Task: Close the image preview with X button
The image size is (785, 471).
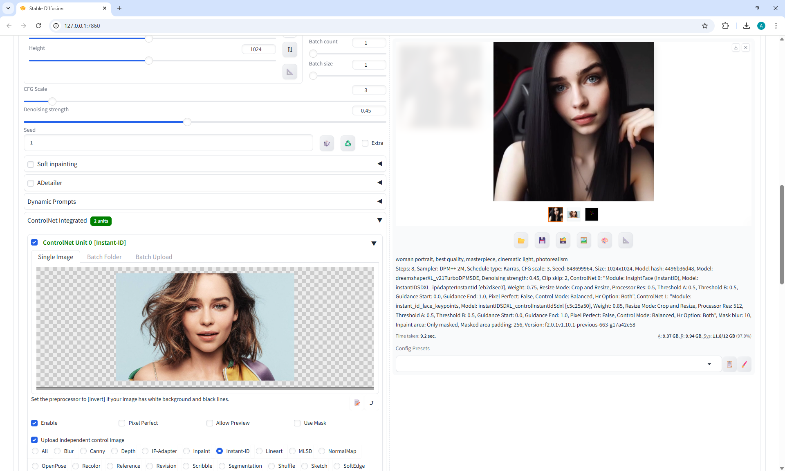Action: pyautogui.click(x=746, y=47)
